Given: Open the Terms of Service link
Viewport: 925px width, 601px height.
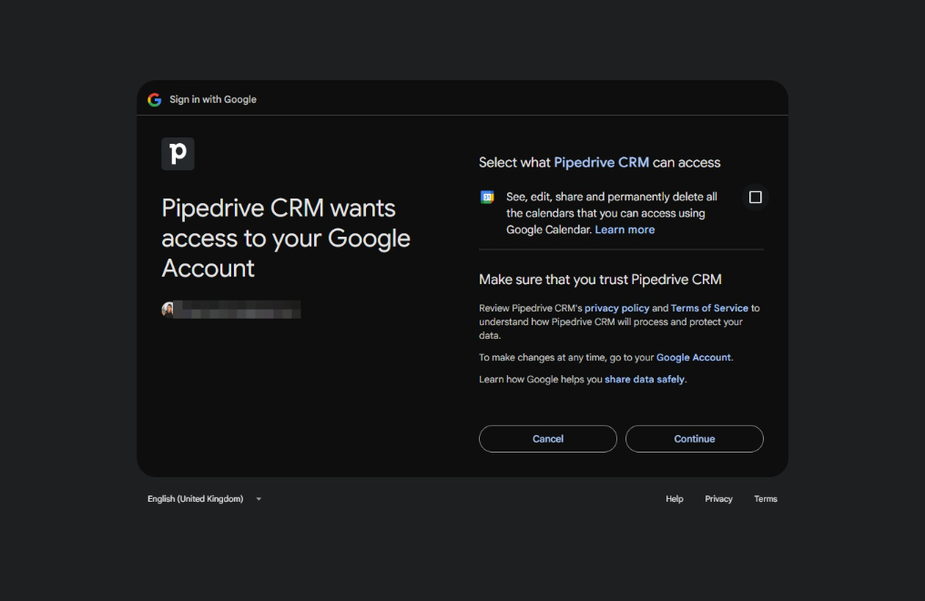Looking at the screenshot, I should tap(709, 308).
